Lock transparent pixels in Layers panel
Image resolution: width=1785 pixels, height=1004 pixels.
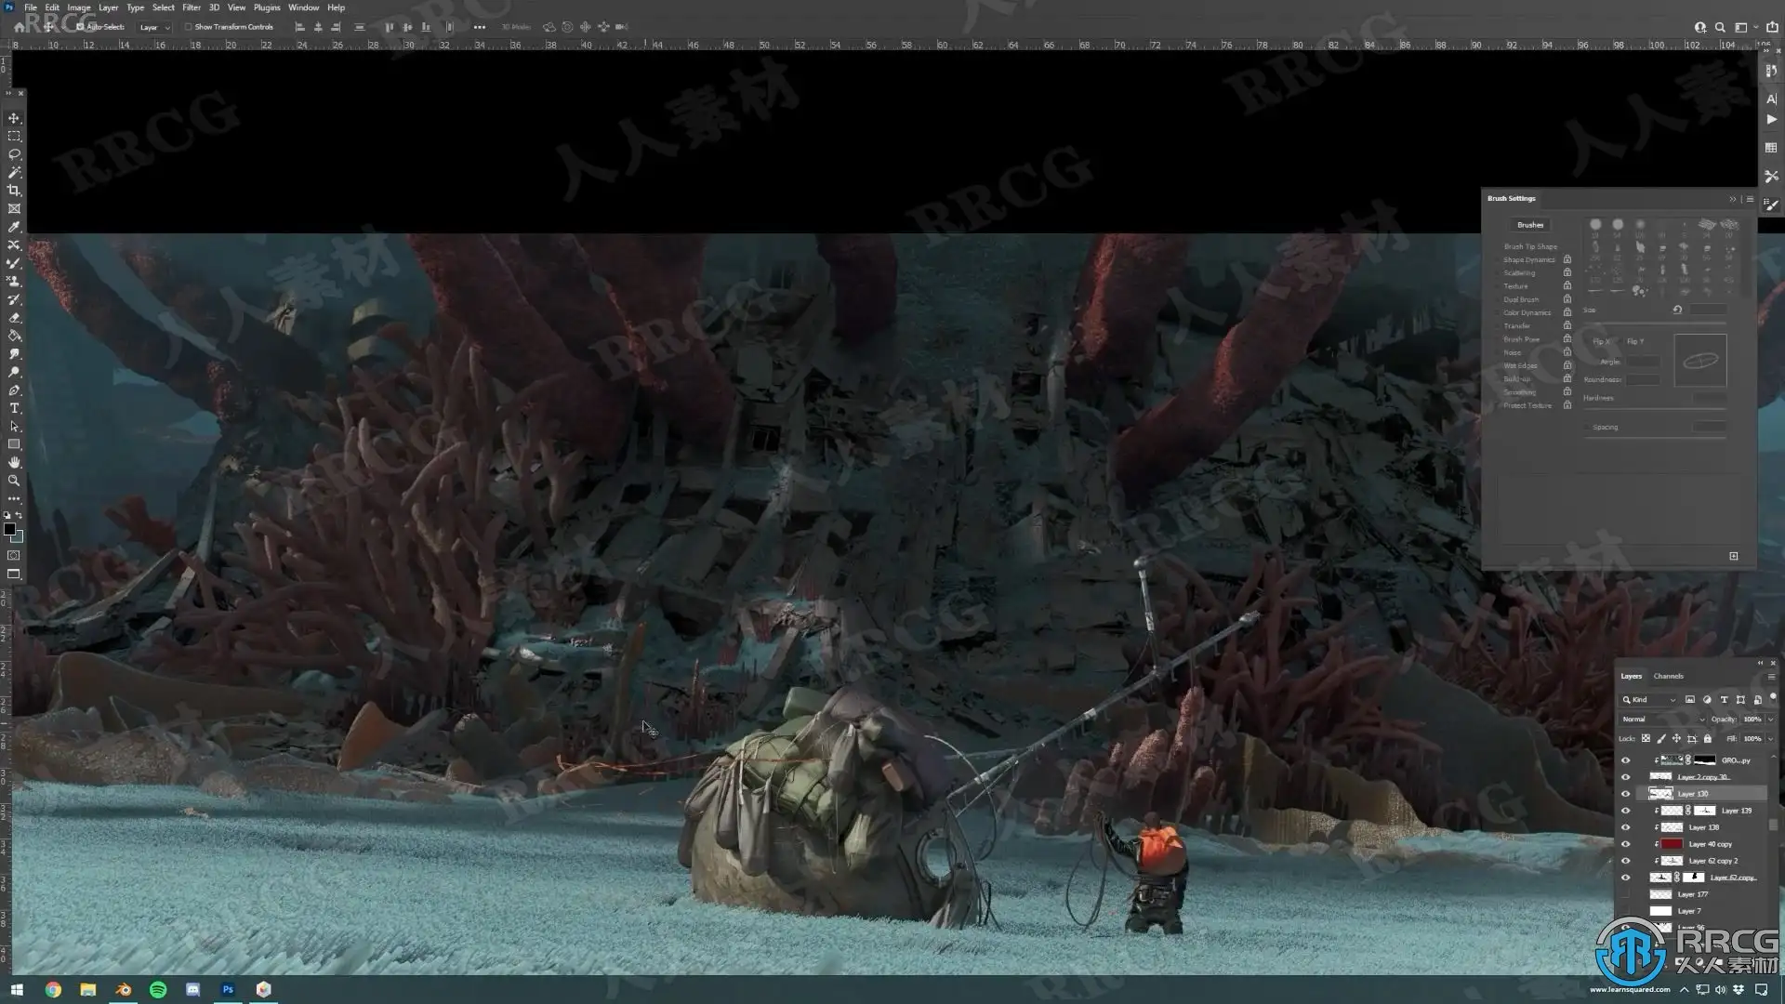[1646, 738]
